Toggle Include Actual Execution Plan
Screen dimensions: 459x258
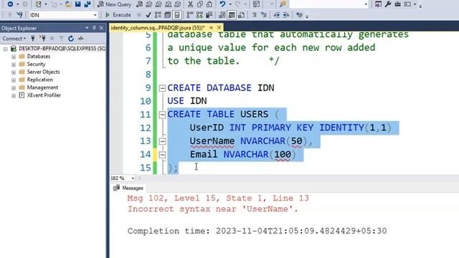[x=190, y=14]
